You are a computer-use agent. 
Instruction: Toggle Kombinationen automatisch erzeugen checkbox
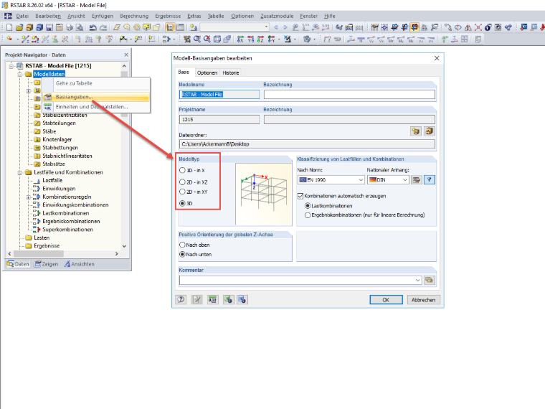[x=300, y=196]
